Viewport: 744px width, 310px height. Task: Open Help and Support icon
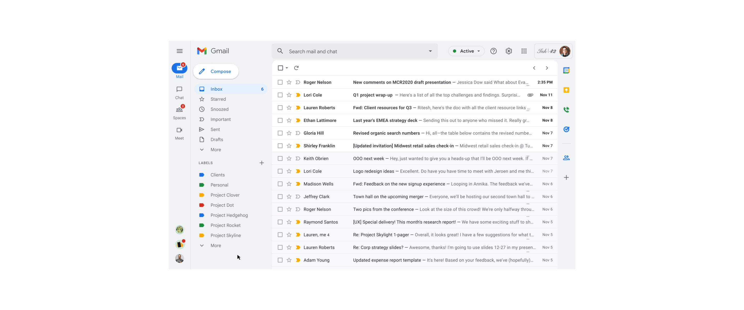493,51
